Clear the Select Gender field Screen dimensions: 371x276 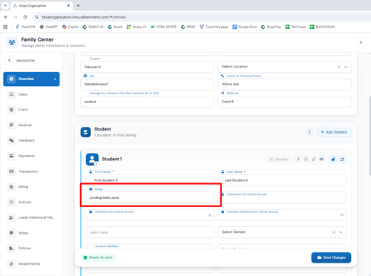pyautogui.click(x=334, y=232)
